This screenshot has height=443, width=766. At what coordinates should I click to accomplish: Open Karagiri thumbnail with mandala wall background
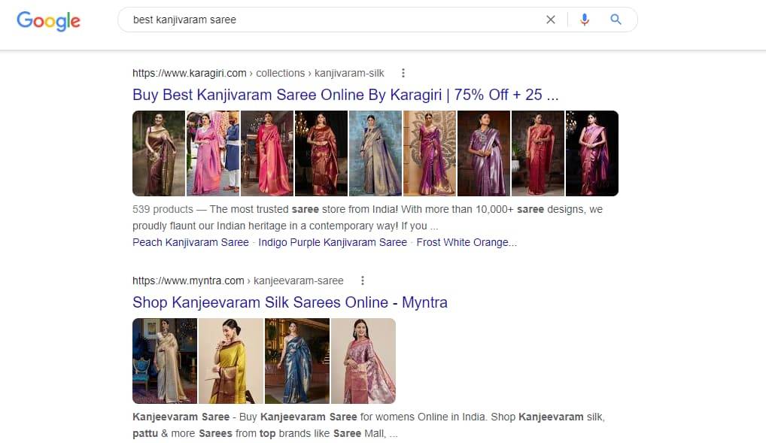point(430,153)
